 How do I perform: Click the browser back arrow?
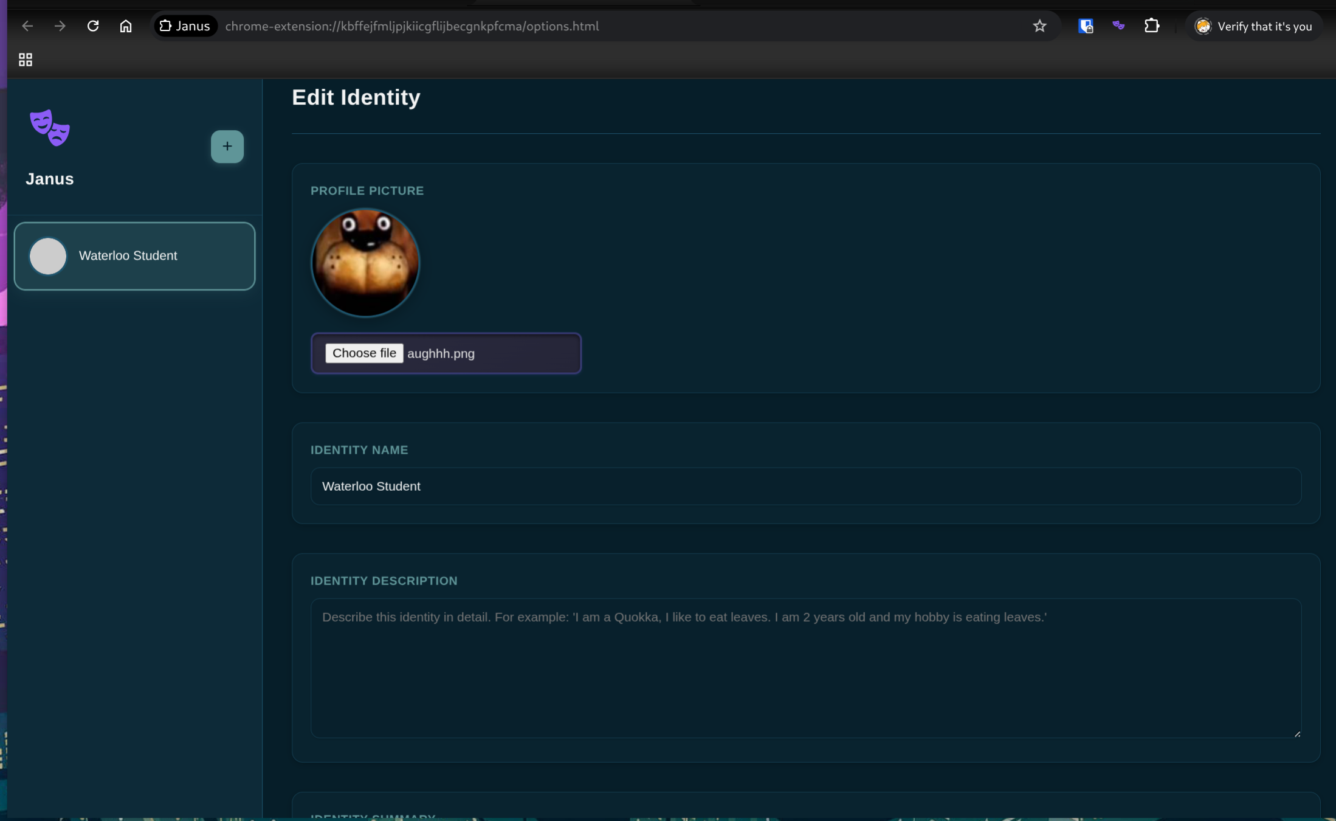pos(27,26)
